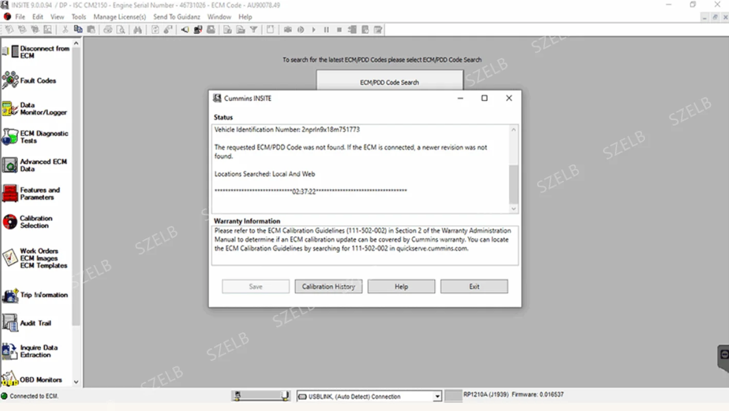729x411 pixels.
Task: Go to Features and Parameters
Action: tap(31, 193)
